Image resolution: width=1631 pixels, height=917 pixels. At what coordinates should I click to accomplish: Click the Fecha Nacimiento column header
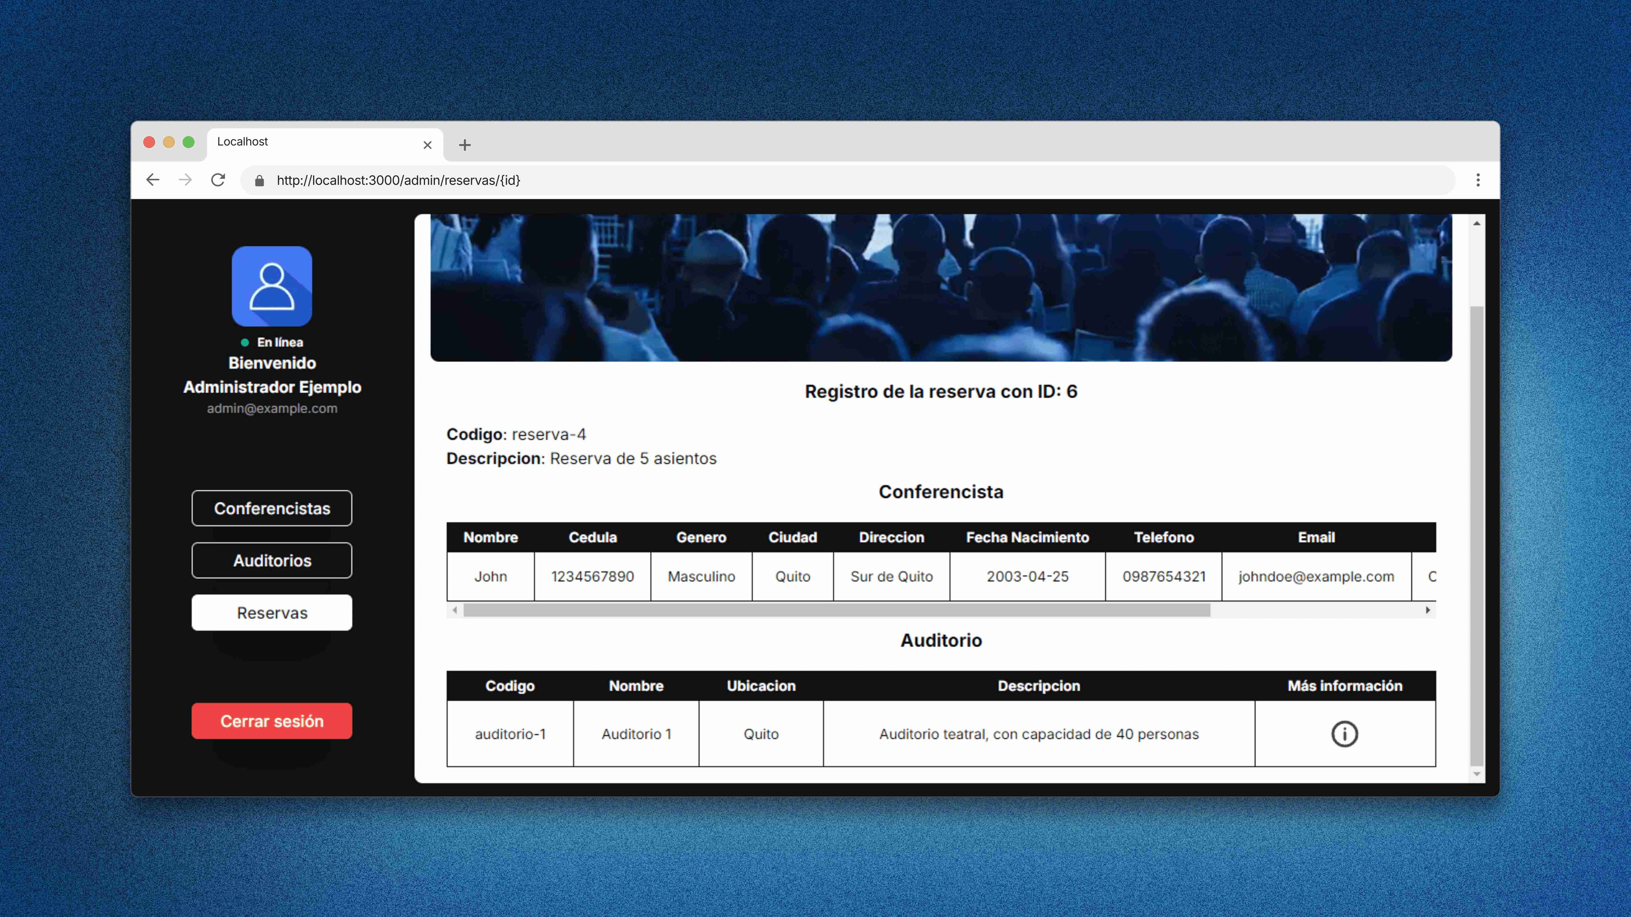coord(1027,537)
